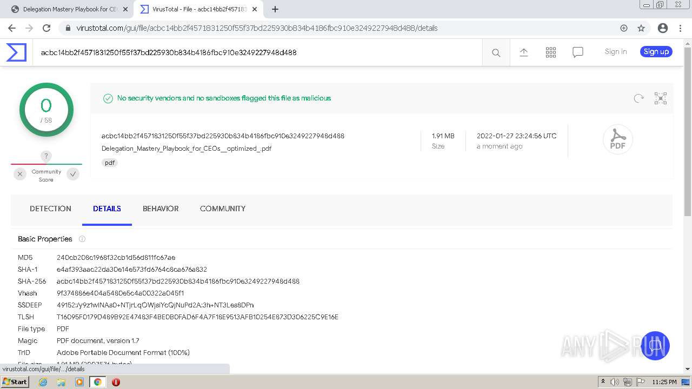Screen dimensions: 692x389
Task: Open media player from taskbar
Action: 79,382
